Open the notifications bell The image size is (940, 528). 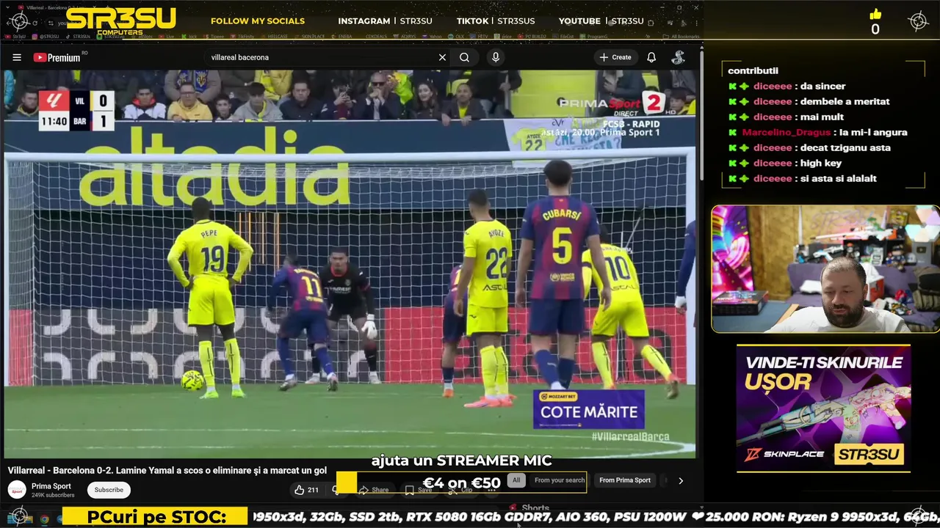651,57
